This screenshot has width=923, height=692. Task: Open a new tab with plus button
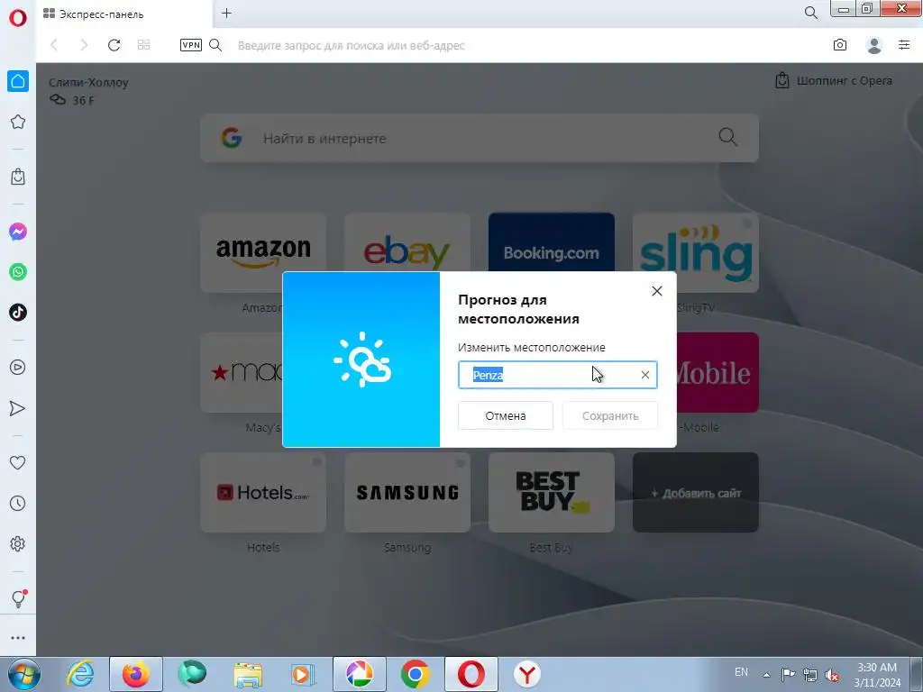(x=226, y=14)
